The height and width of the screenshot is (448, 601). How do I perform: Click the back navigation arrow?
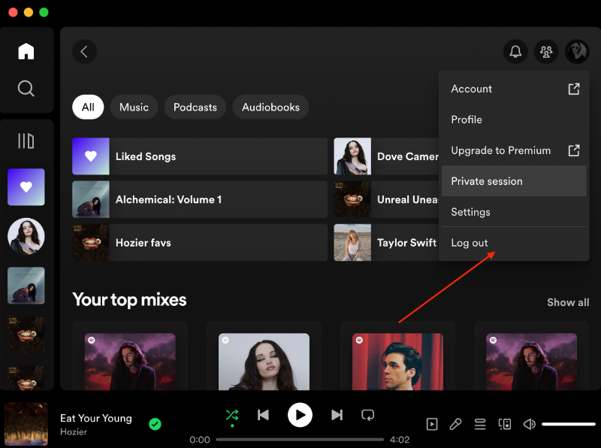tap(84, 51)
